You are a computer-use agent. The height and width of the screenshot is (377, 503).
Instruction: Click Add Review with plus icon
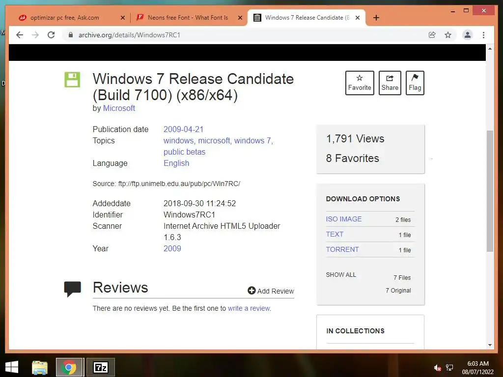[x=271, y=291]
